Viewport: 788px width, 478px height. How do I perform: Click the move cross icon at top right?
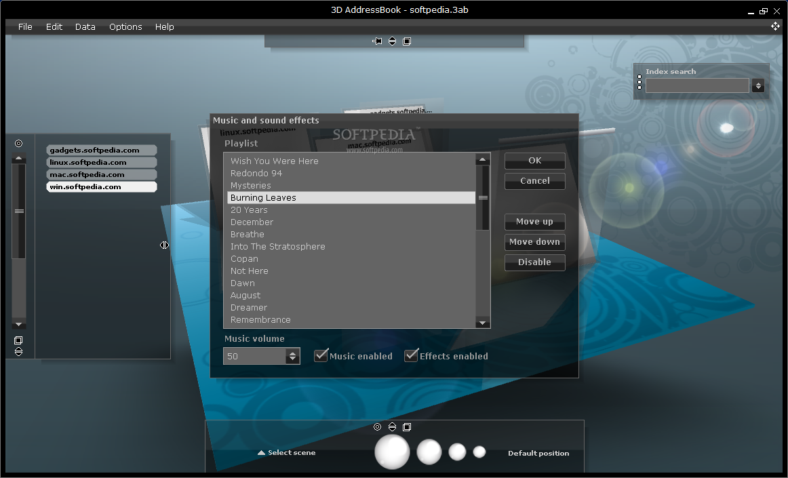tap(775, 26)
